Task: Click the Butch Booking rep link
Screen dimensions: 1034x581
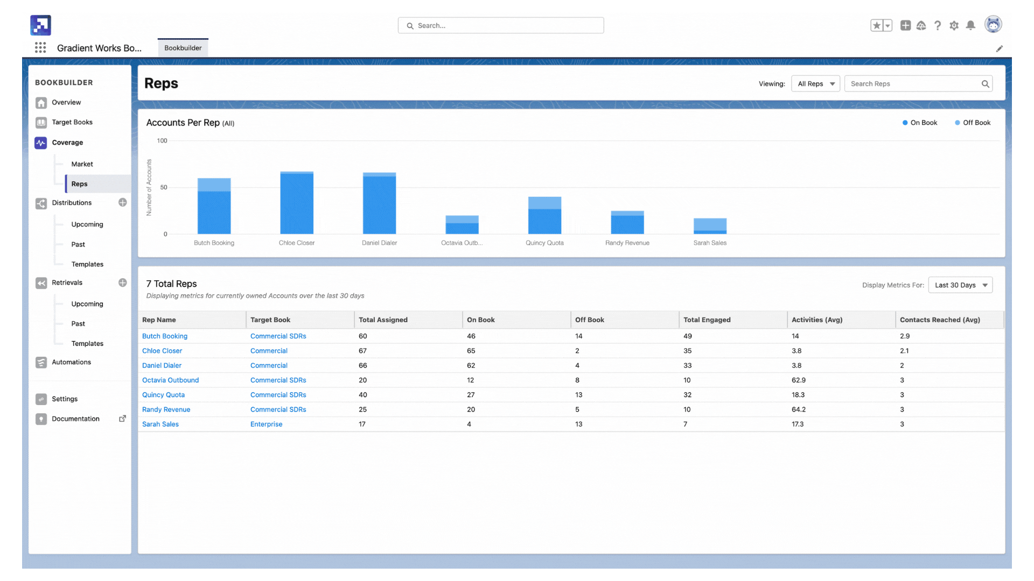Action: tap(165, 336)
